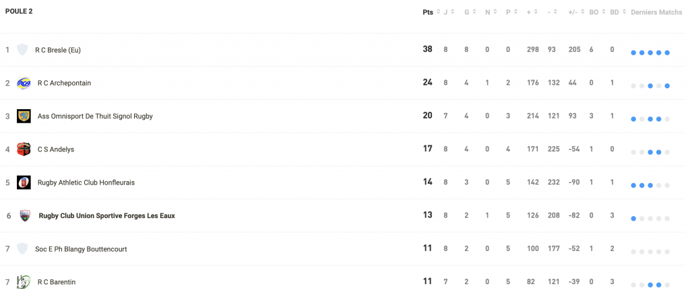Image resolution: width=690 pixels, height=303 pixels.
Task: Sort by BO bonus column header
Action: (x=597, y=12)
